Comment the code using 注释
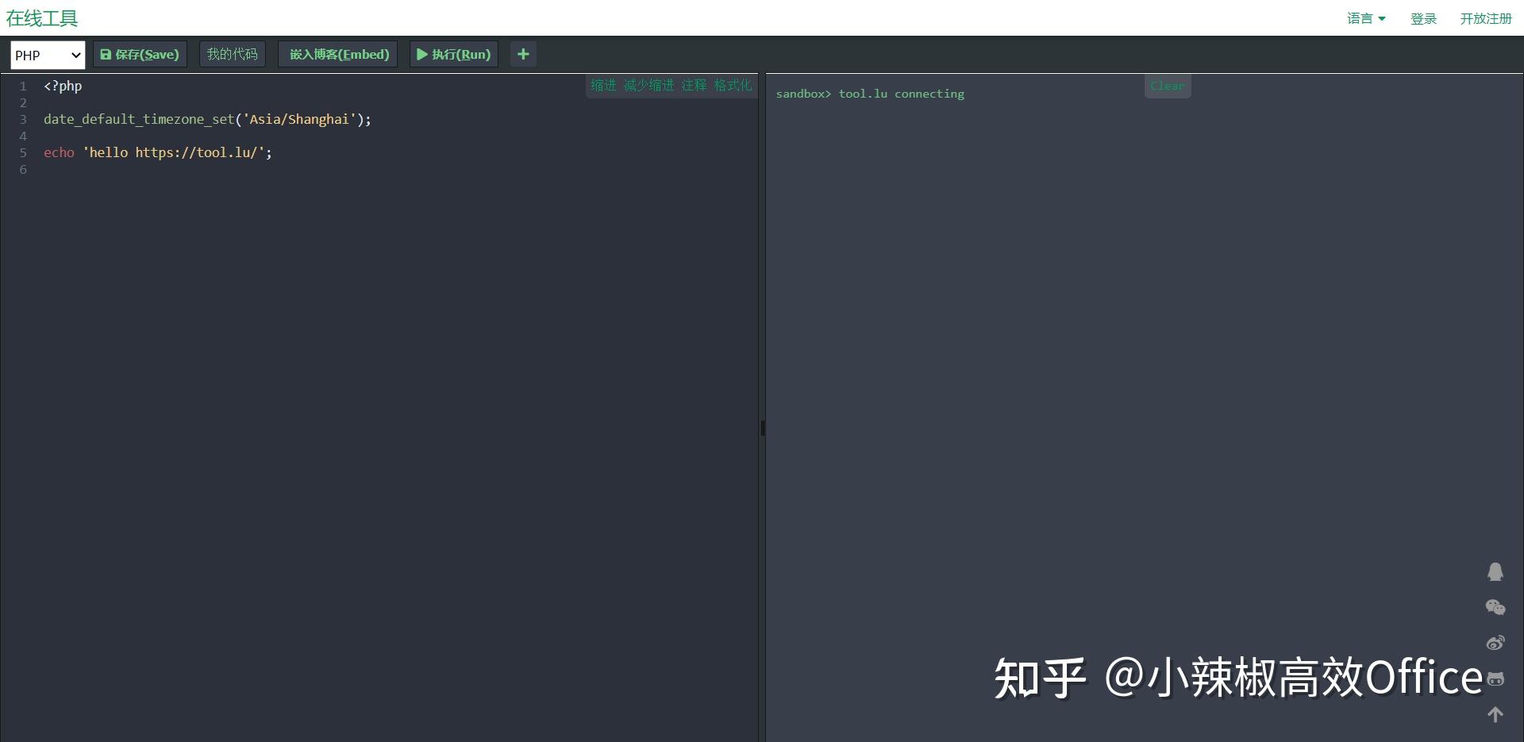The height and width of the screenshot is (742, 1524). pyautogui.click(x=693, y=85)
